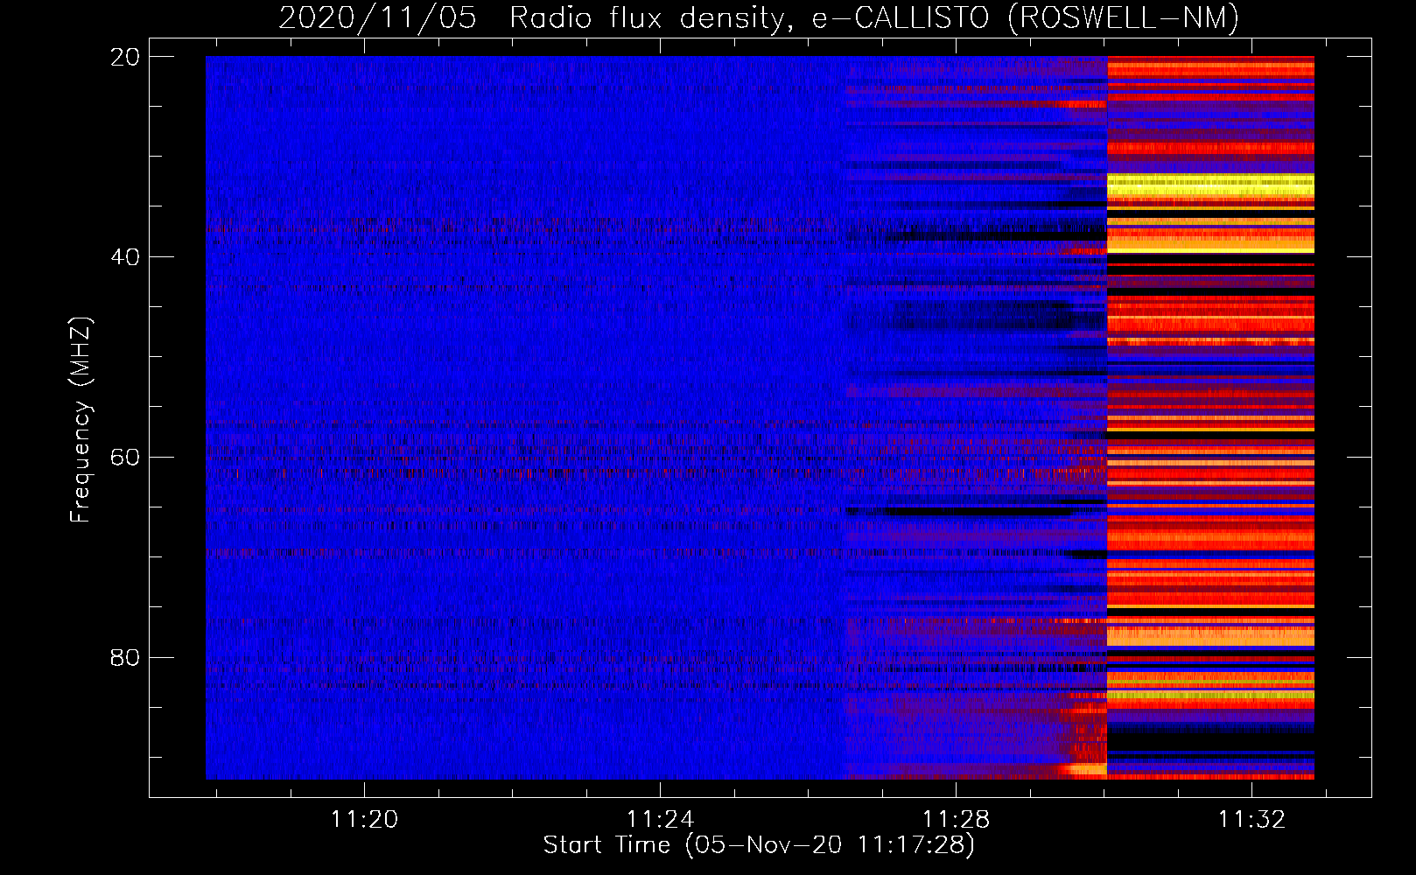This screenshot has height=875, width=1416.
Task: Click the '80' frequency tick label
Action: coord(125,657)
